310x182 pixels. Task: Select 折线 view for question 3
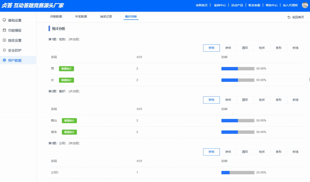tap(295, 152)
